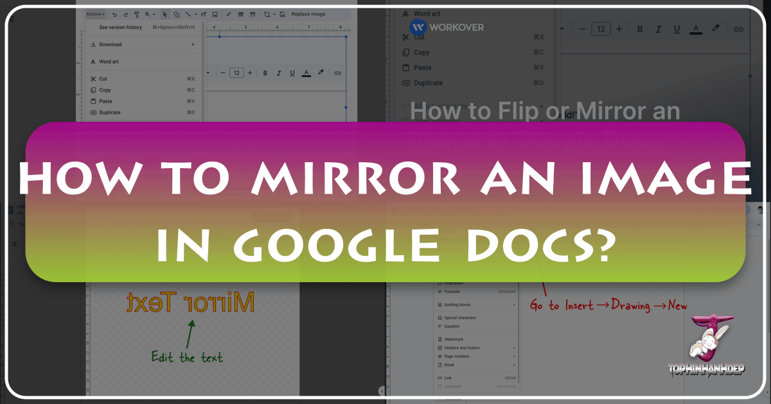This screenshot has width=771, height=404.
Task: Click the Undo arrow in drawing toolbar
Action: click(x=114, y=14)
